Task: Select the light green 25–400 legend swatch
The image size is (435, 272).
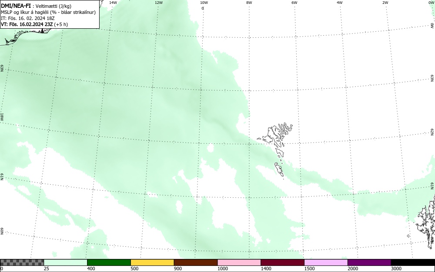Action: [66, 262]
